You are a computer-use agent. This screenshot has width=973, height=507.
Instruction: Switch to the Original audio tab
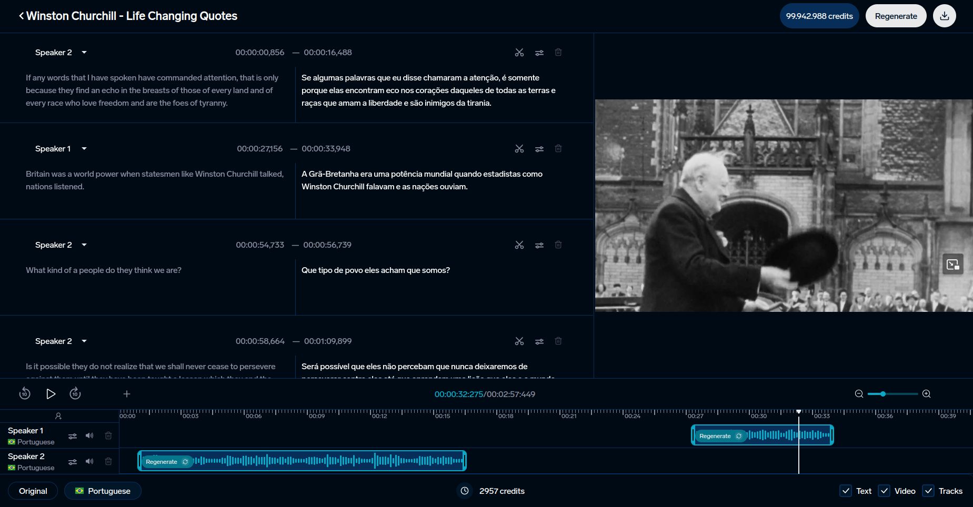pyautogui.click(x=33, y=491)
